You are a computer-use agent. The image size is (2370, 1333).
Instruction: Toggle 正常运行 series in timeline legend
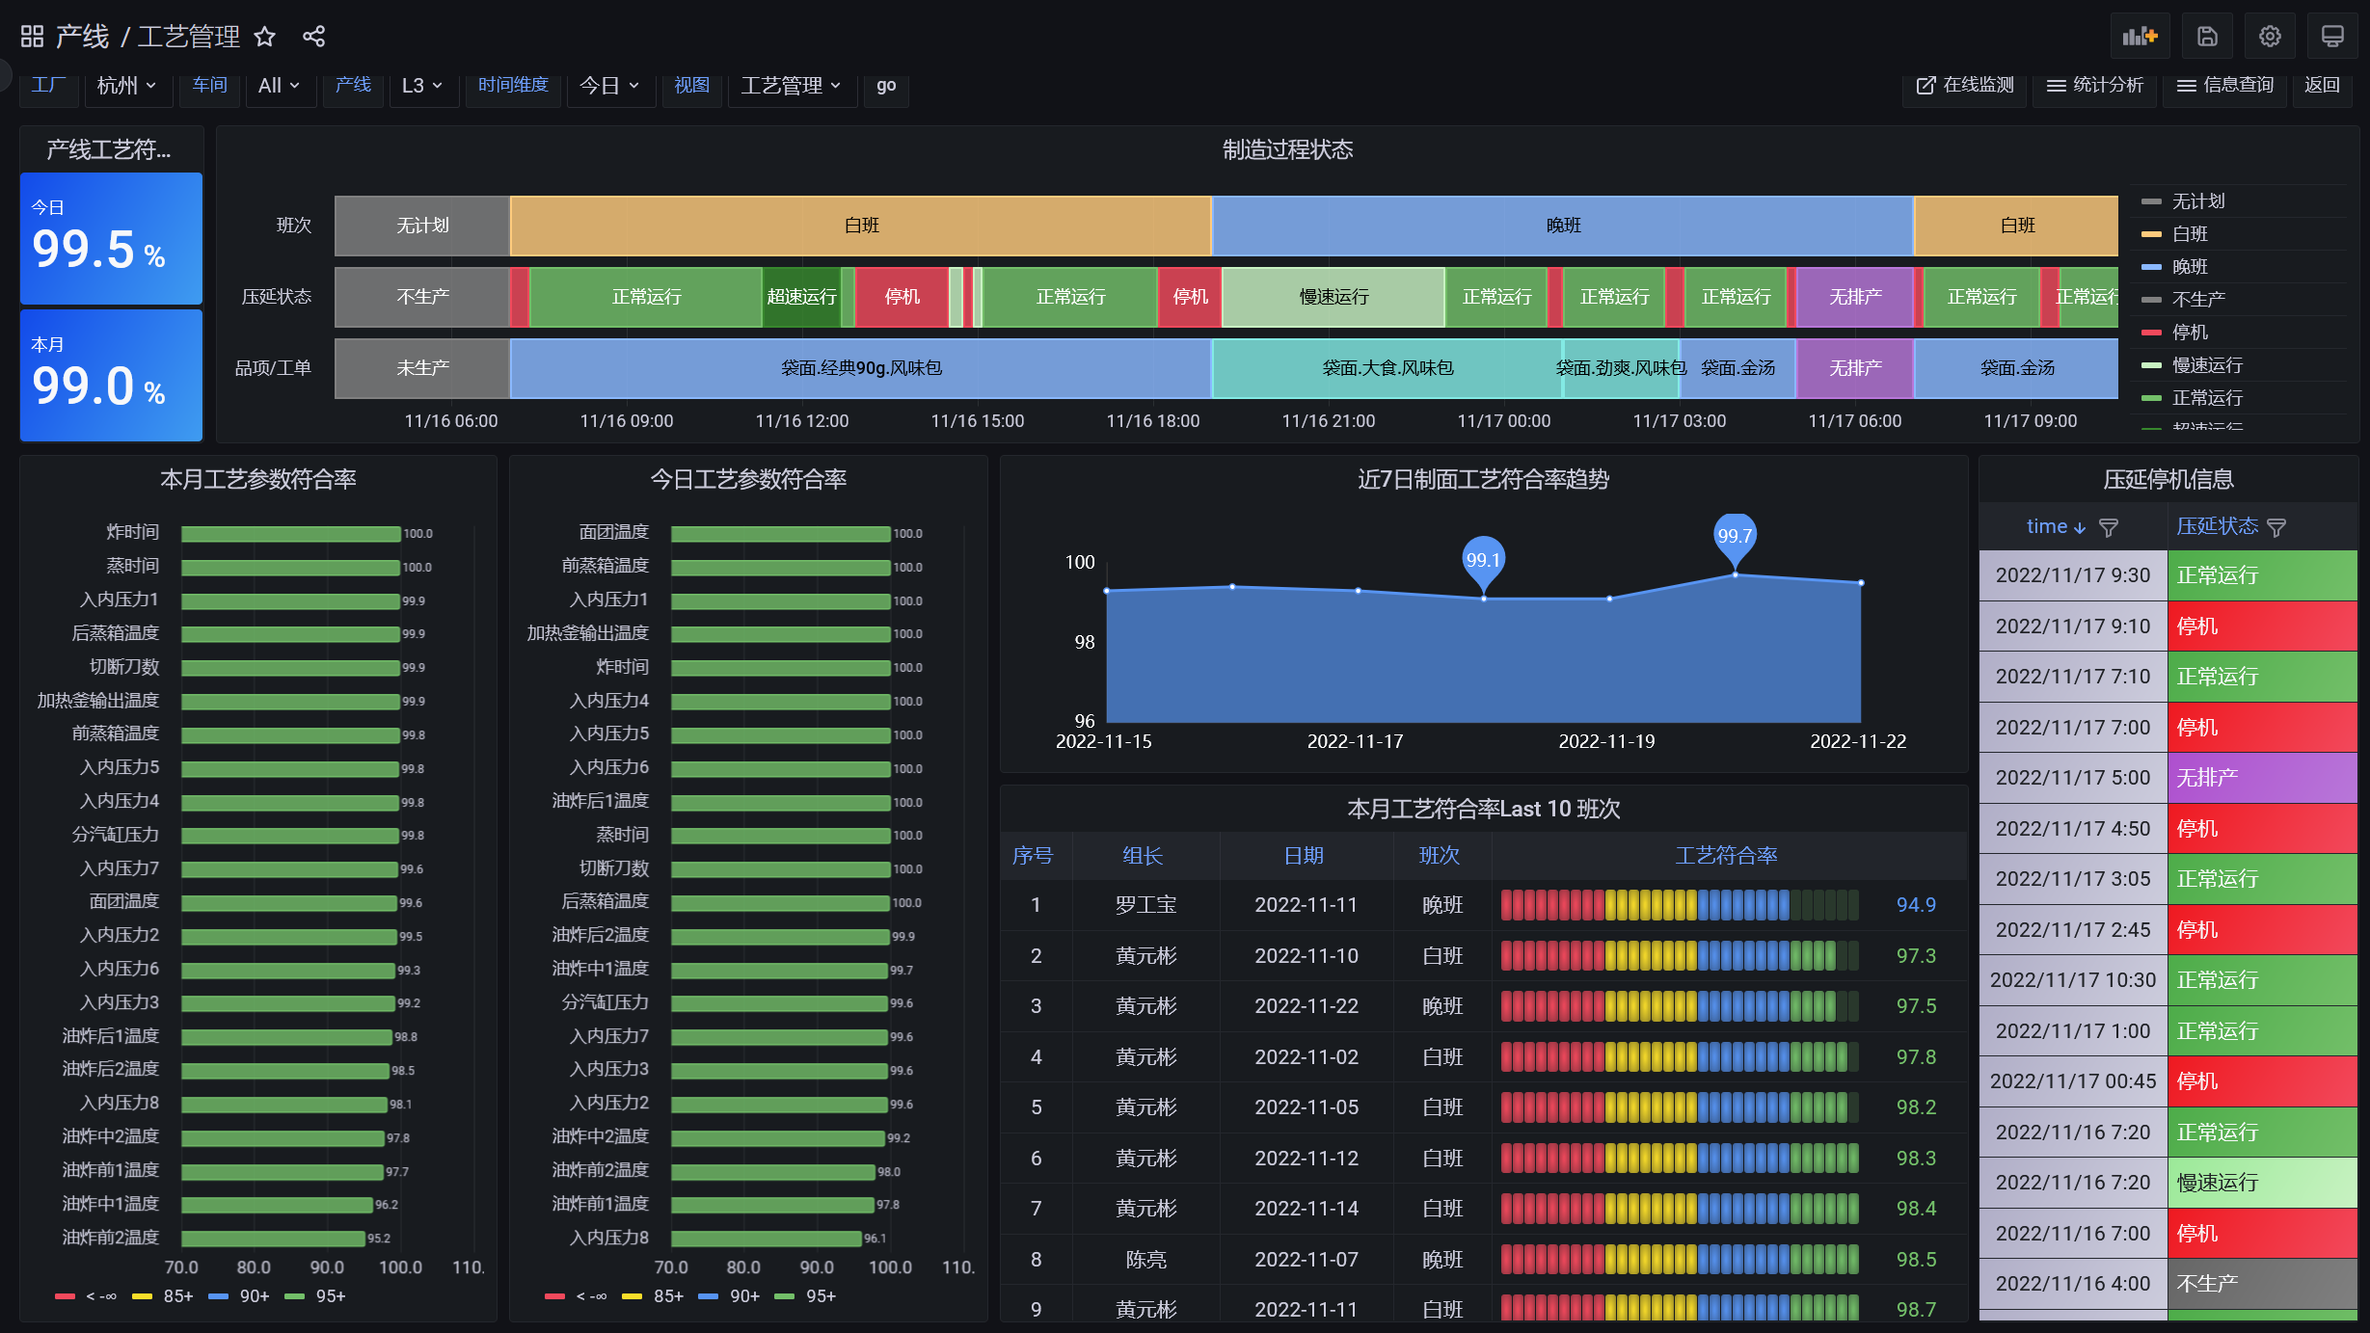click(2206, 398)
